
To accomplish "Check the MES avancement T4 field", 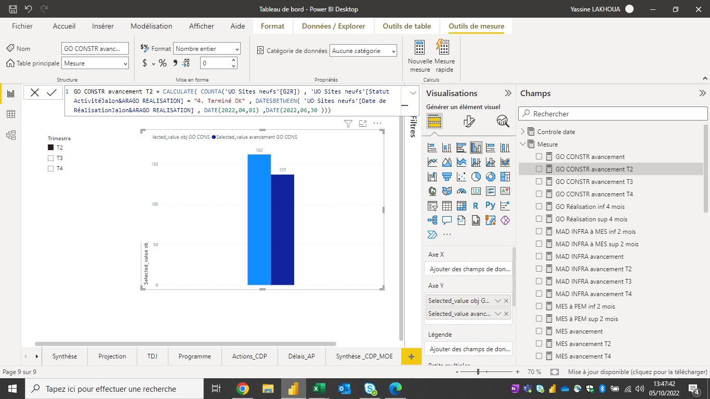I will click(539, 356).
